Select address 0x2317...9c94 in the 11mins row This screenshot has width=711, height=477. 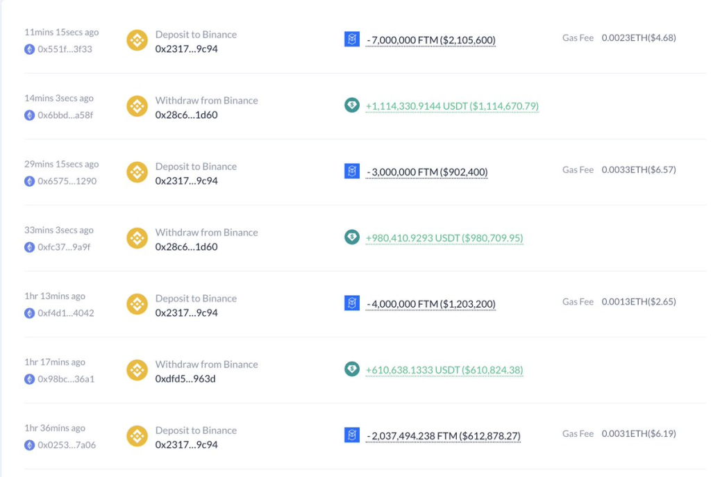coord(186,49)
